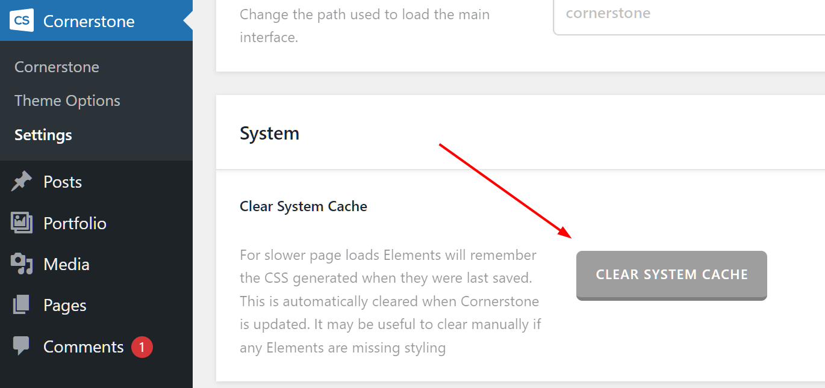Viewport: 825px width, 388px height.
Task: Click the Media camera and note icon
Action: click(22, 264)
